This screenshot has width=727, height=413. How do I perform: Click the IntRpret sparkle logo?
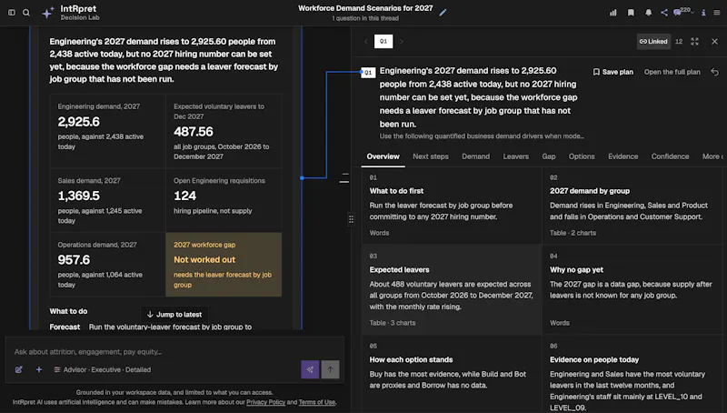[x=47, y=13]
